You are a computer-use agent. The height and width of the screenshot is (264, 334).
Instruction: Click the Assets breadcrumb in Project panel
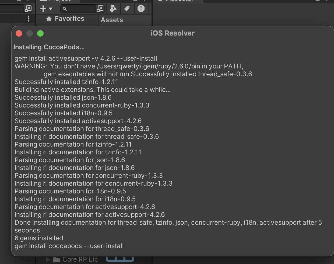pyautogui.click(x=112, y=20)
